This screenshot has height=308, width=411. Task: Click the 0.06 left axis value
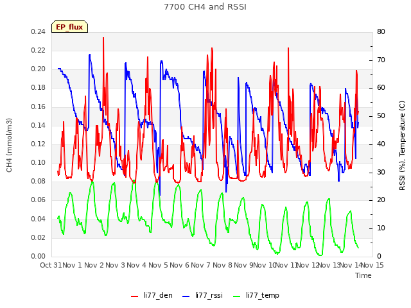tap(38, 200)
